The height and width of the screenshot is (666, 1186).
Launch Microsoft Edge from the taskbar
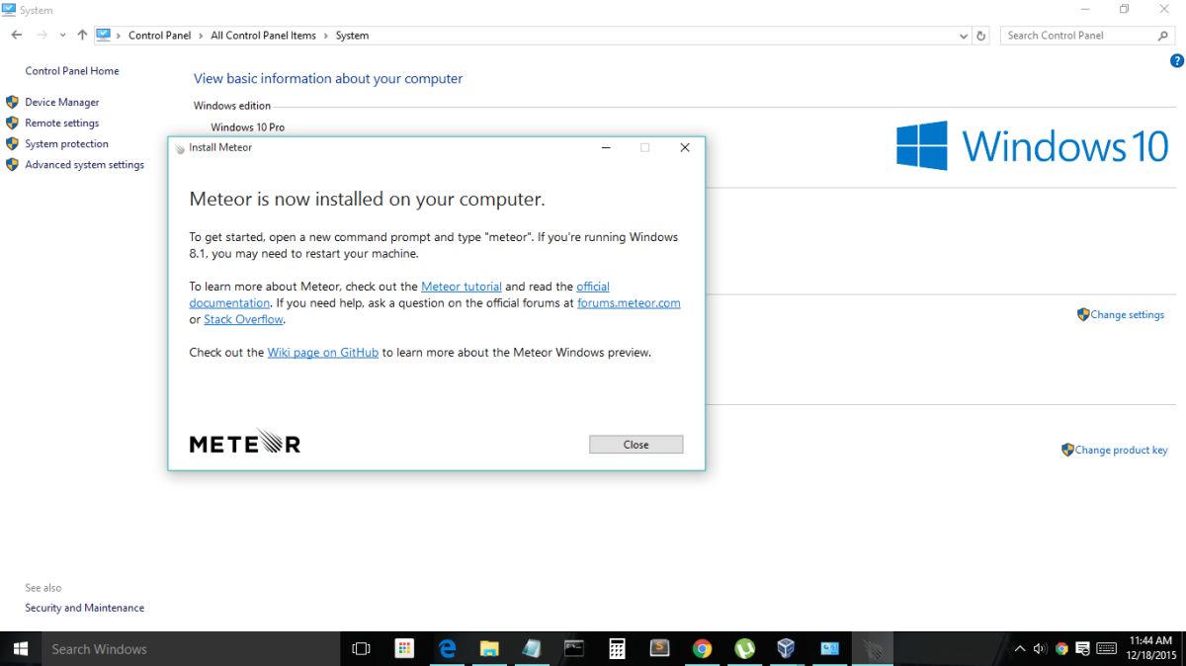tap(448, 648)
